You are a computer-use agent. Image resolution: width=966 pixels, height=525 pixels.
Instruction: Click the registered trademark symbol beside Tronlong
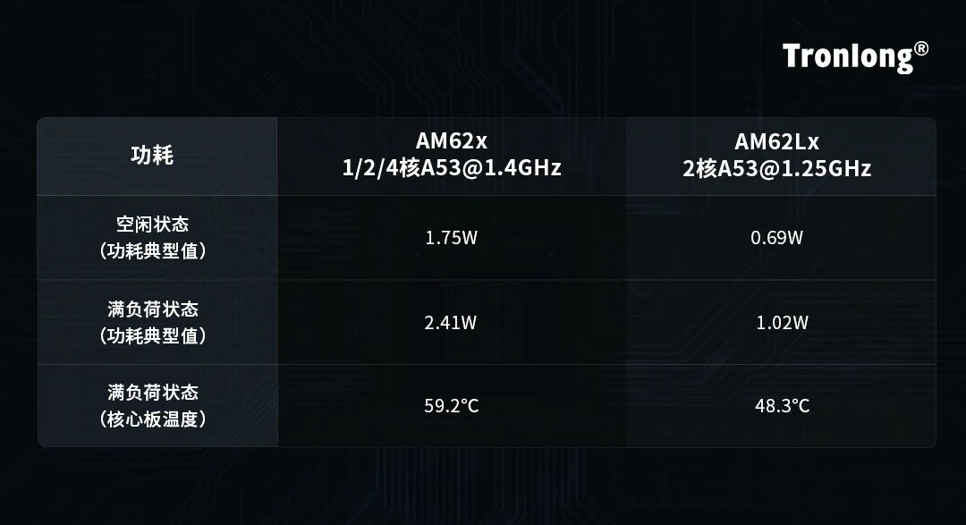click(x=921, y=48)
